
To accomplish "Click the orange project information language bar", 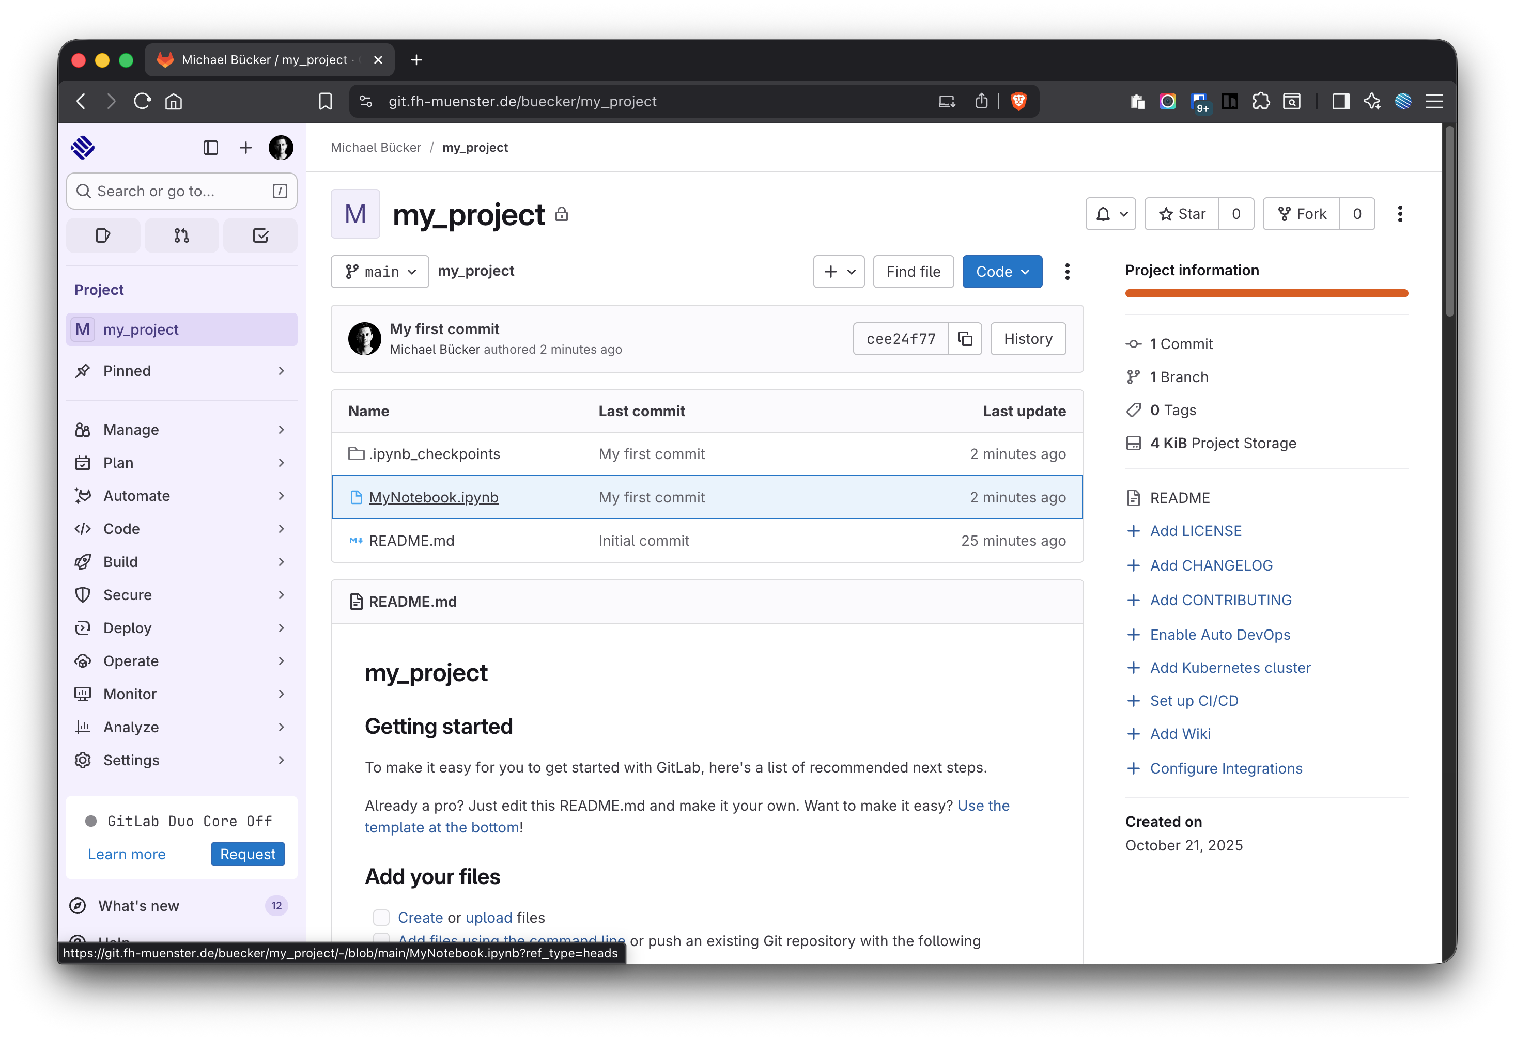I will click(x=1266, y=293).
